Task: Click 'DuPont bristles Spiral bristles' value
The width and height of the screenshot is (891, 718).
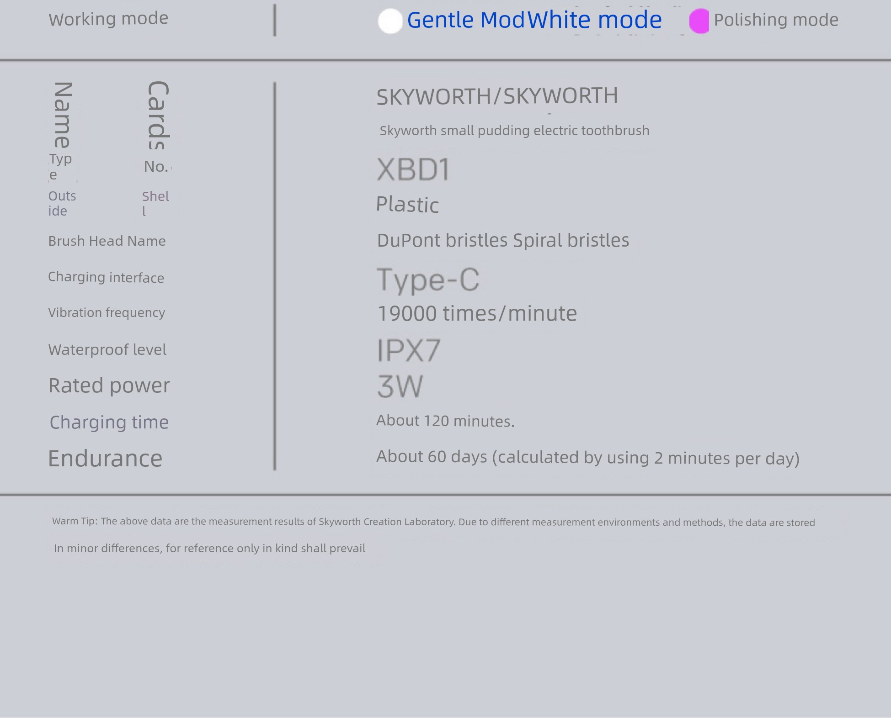Action: click(x=503, y=240)
